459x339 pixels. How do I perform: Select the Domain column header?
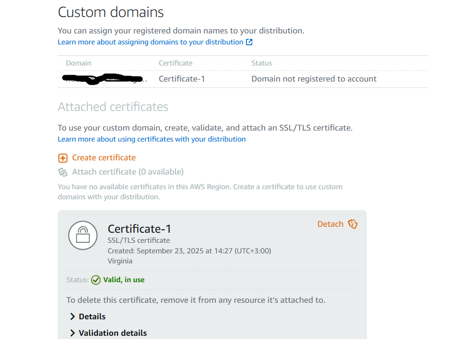pos(79,63)
